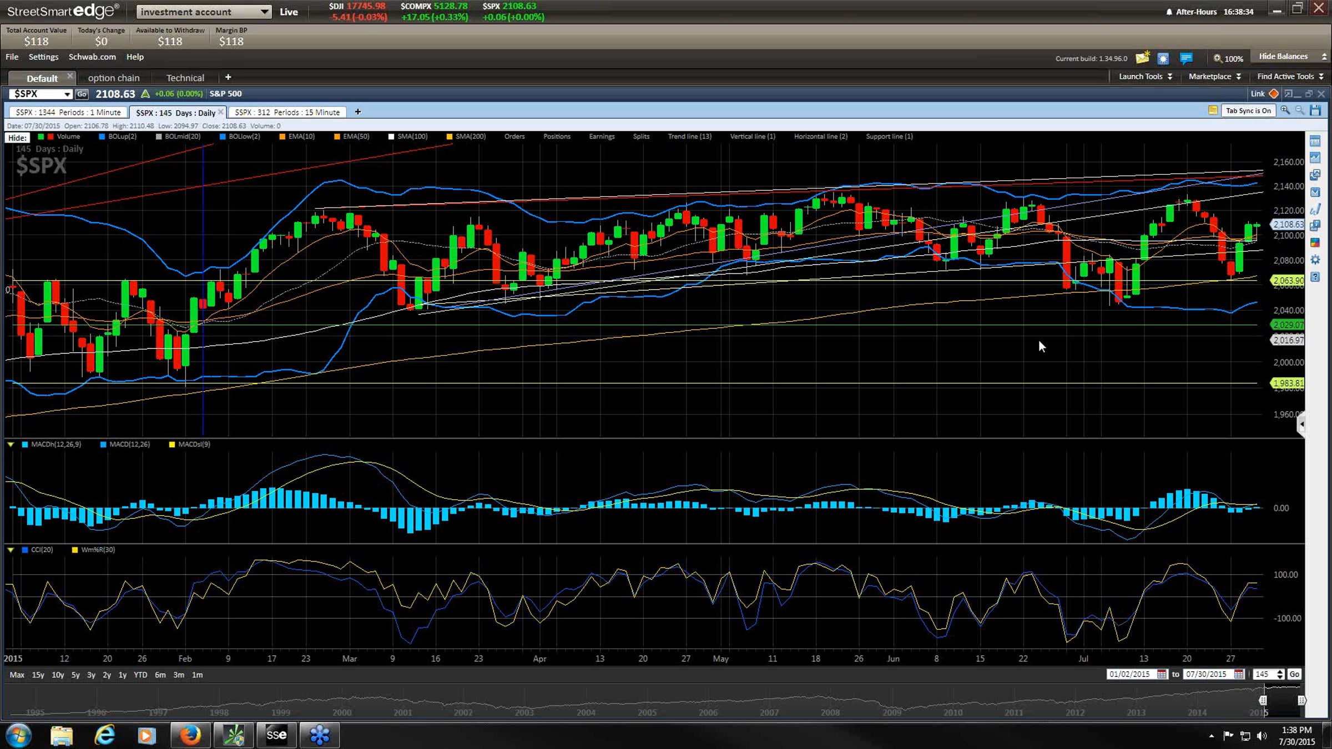Open the chart settings gear icon
The height and width of the screenshot is (749, 1332).
(x=1315, y=260)
